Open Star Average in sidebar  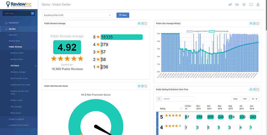click(16, 107)
